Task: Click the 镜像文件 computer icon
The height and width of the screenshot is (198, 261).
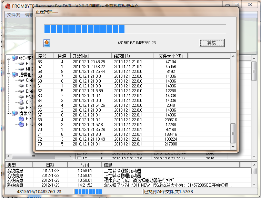Action: [x=15, y=113]
